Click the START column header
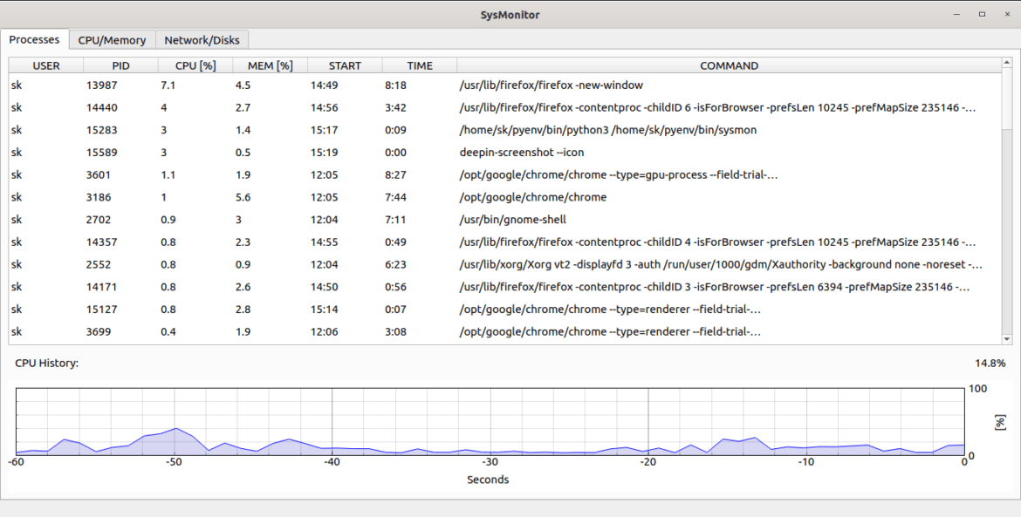The width and height of the screenshot is (1021, 517). pyautogui.click(x=344, y=65)
